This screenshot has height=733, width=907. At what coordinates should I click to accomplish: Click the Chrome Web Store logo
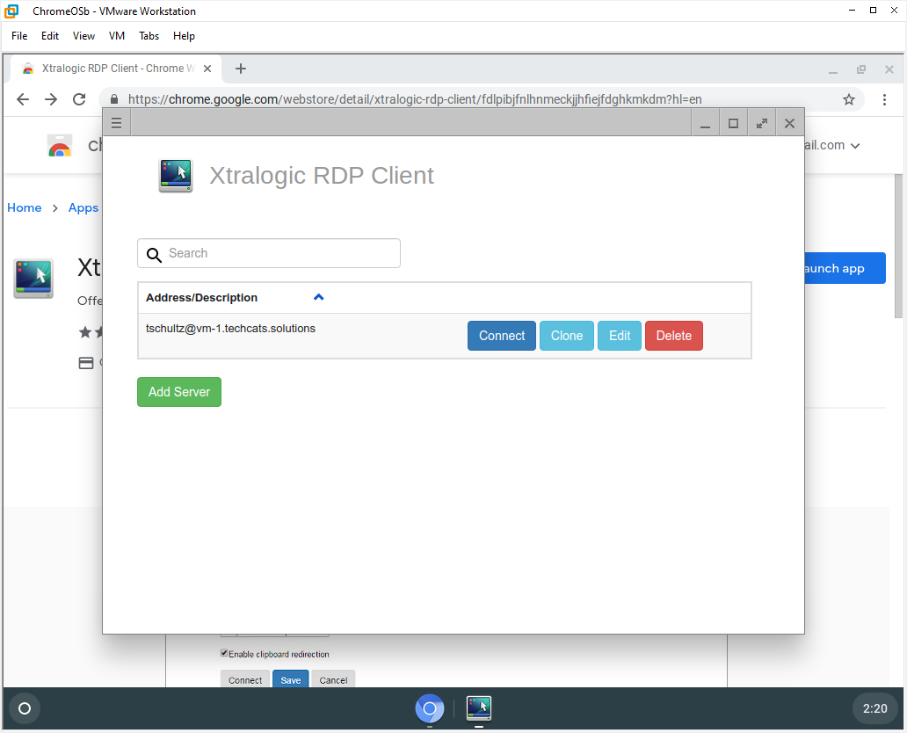pyautogui.click(x=60, y=145)
